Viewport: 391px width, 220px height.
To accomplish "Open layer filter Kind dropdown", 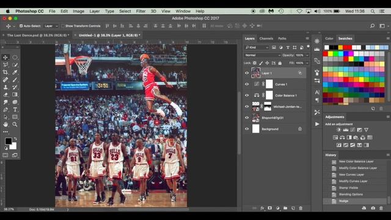I will click(x=257, y=48).
